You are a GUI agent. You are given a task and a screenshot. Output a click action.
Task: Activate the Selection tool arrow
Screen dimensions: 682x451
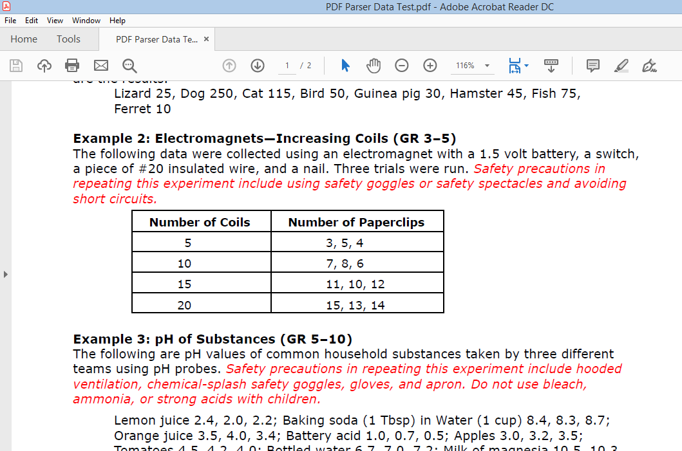pos(345,65)
